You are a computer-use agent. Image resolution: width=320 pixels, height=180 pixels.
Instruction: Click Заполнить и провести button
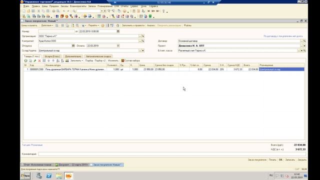tap(133, 25)
